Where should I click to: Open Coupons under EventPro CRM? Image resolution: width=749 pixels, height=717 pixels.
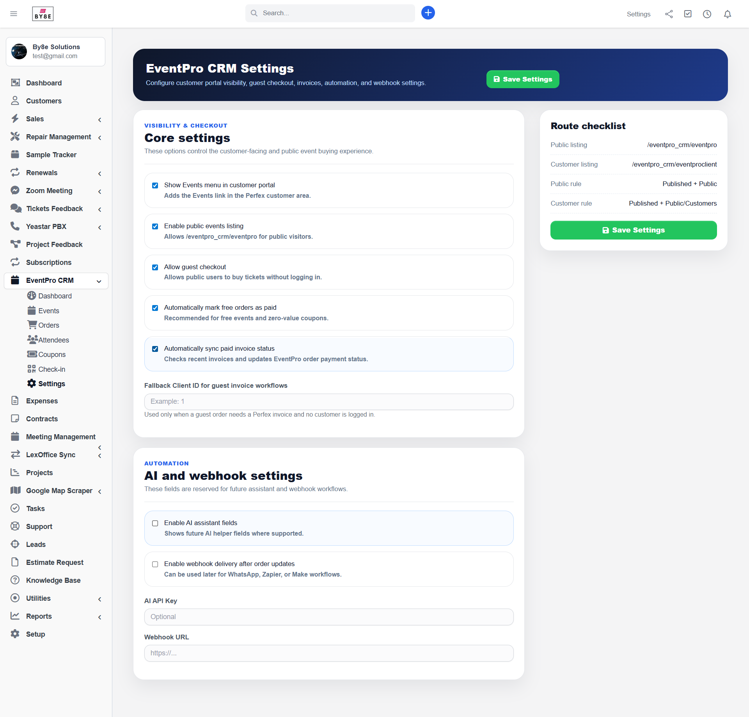tap(51, 355)
